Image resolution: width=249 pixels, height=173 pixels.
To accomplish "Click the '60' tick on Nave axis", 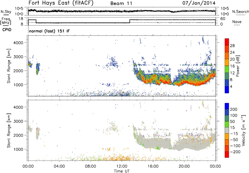I will (x=223, y=19).
